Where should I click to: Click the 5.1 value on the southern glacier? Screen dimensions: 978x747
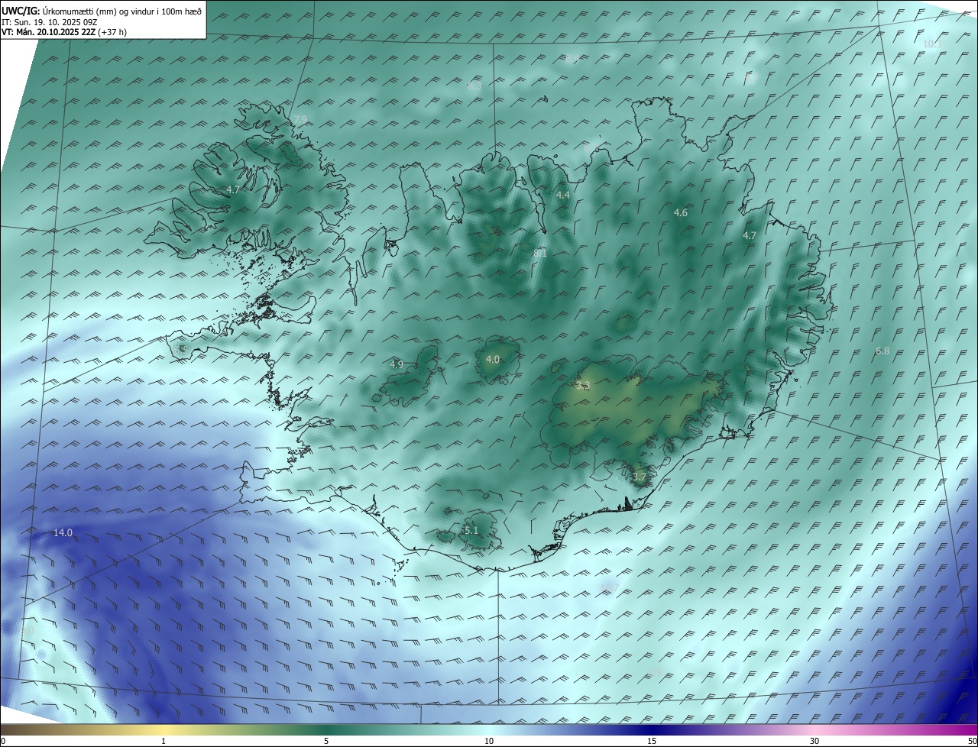(471, 531)
